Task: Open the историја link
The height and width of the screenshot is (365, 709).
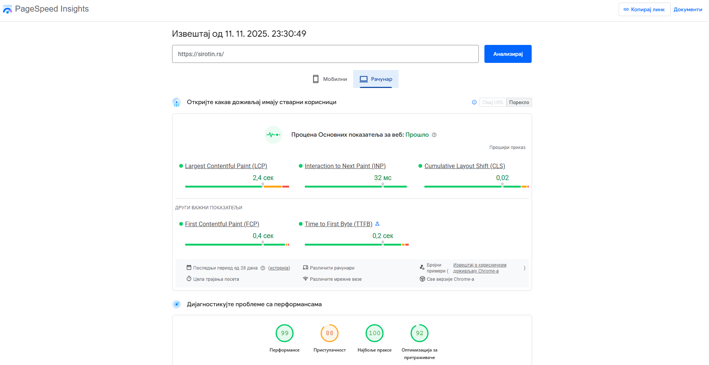Action: [279, 268]
